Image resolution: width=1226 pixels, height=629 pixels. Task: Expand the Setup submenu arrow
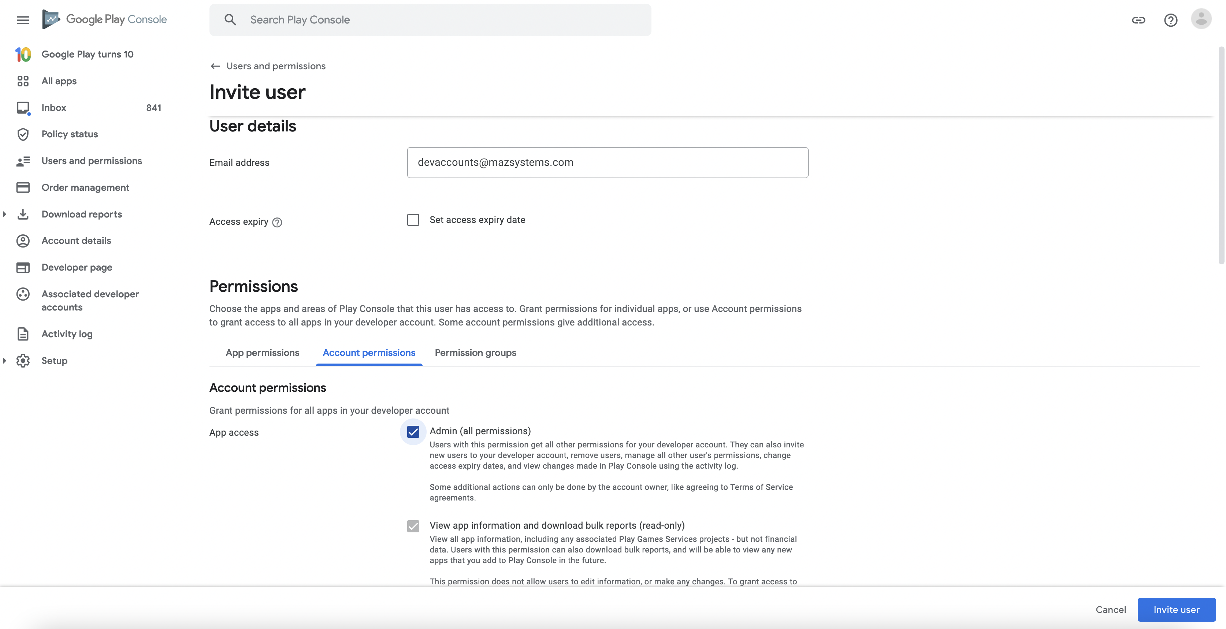(4, 361)
